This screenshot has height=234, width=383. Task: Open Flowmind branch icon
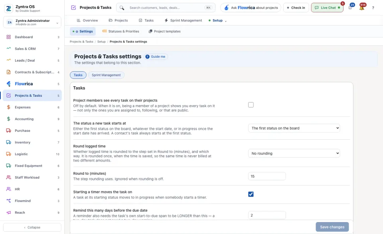[8, 201]
